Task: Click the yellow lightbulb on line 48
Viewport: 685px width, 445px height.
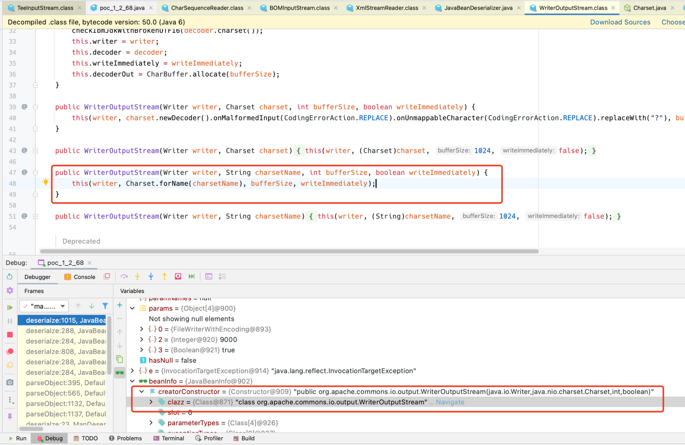Action: tap(46, 182)
